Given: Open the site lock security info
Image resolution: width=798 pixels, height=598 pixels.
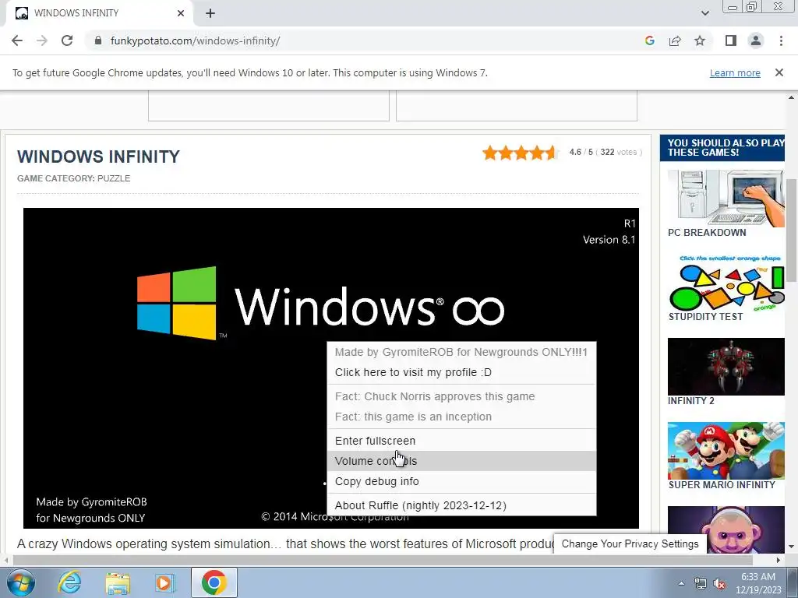Looking at the screenshot, I should click(98, 40).
